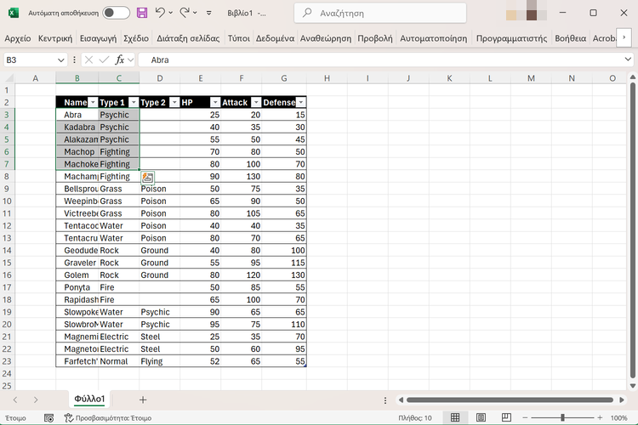Open the Type 1 column filter dropdown
Viewport: 638px width, 425px height.
tap(134, 102)
